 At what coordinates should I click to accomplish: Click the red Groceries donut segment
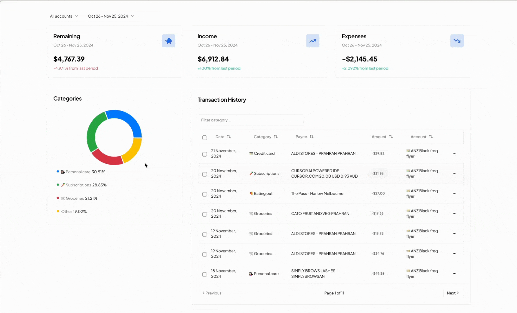[x=107, y=158]
